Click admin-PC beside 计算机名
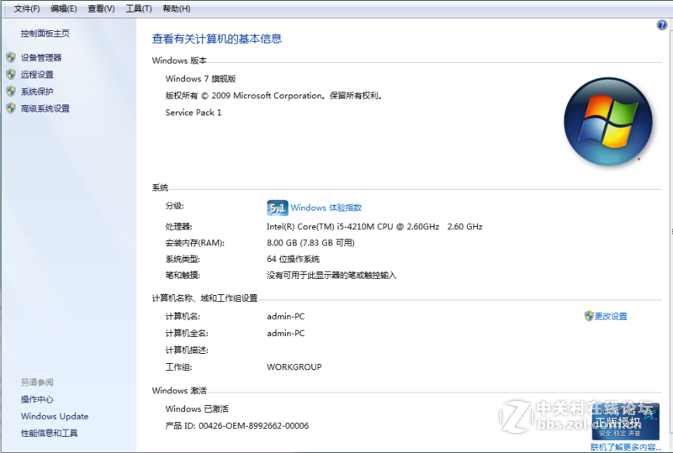Image resolution: width=673 pixels, height=453 pixels. [x=286, y=317]
